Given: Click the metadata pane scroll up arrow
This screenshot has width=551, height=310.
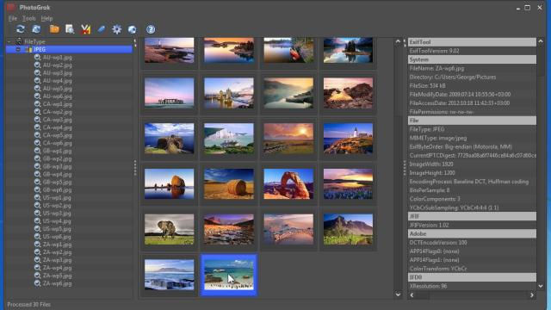Looking at the screenshot, I should pos(541,41).
